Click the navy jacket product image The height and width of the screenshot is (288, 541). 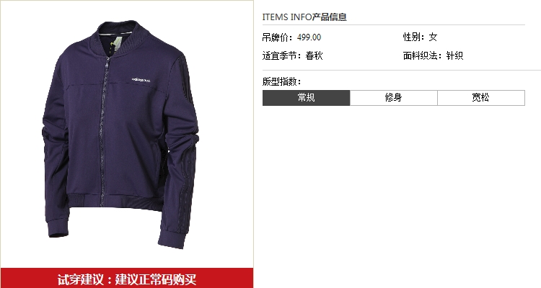point(120,135)
